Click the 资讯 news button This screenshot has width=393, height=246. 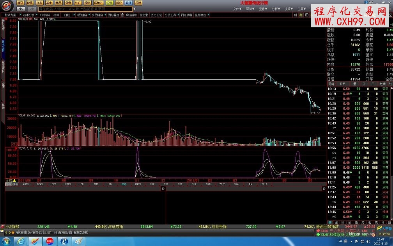(x=110, y=3)
